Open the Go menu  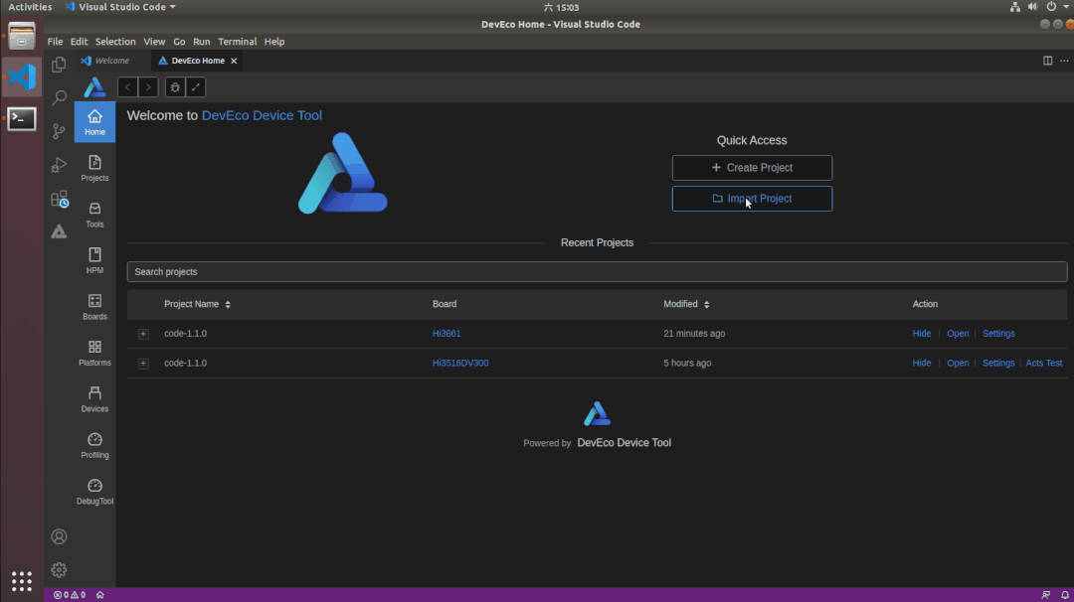point(179,42)
